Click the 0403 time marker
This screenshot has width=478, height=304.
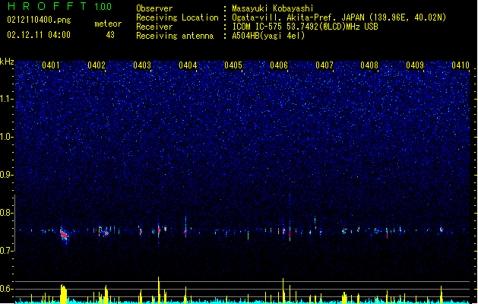point(142,65)
